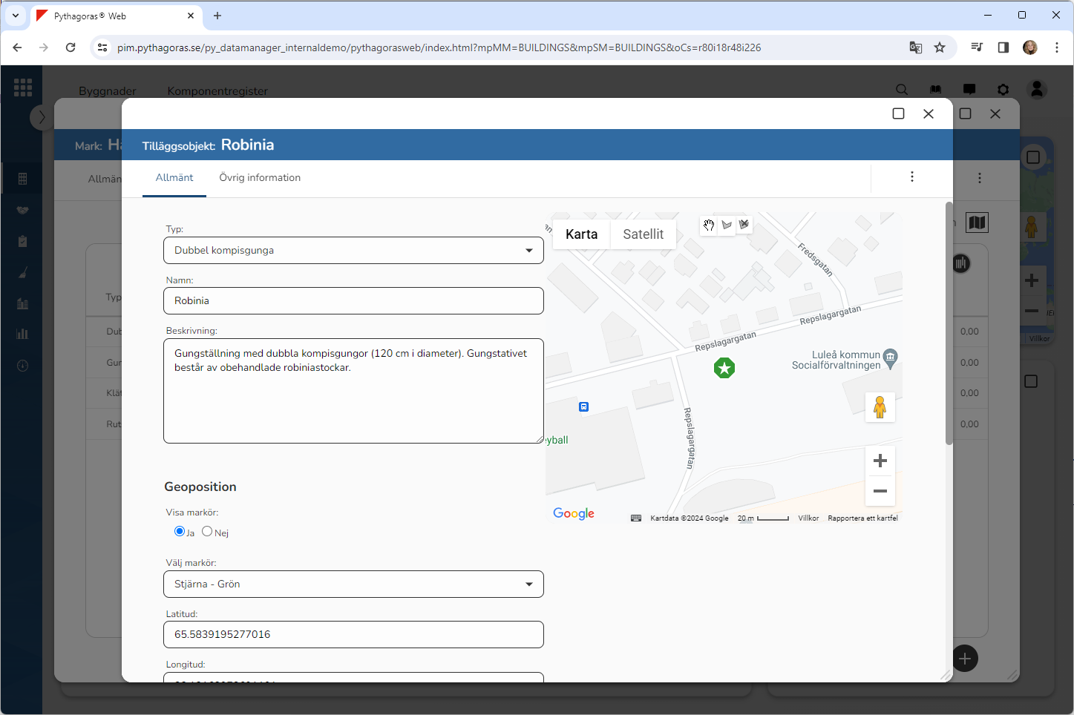The height and width of the screenshot is (715, 1074).
Task: Open the Komponentregister menu
Action: coord(217,91)
